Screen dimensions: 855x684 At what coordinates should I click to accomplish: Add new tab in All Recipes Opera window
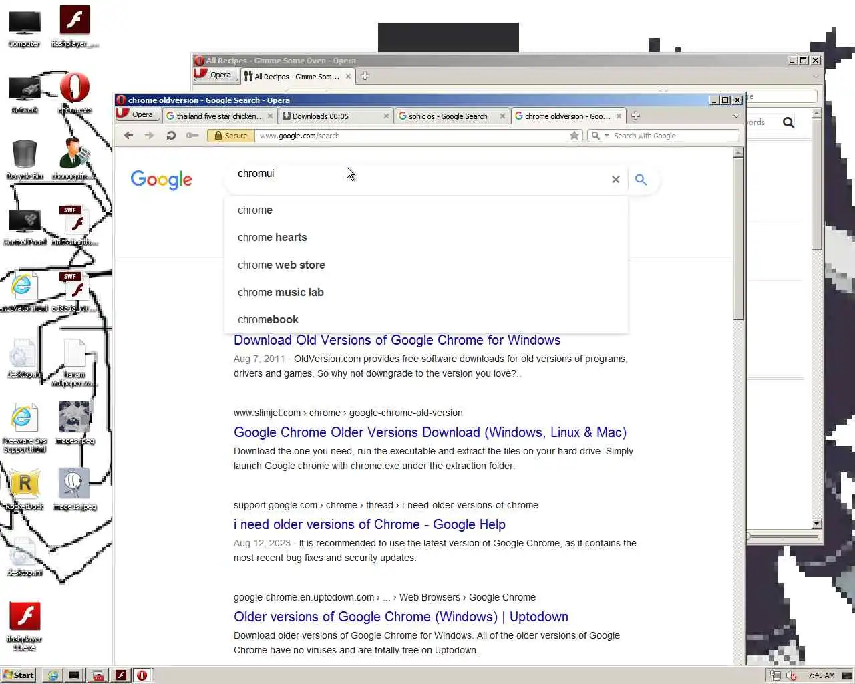point(365,76)
